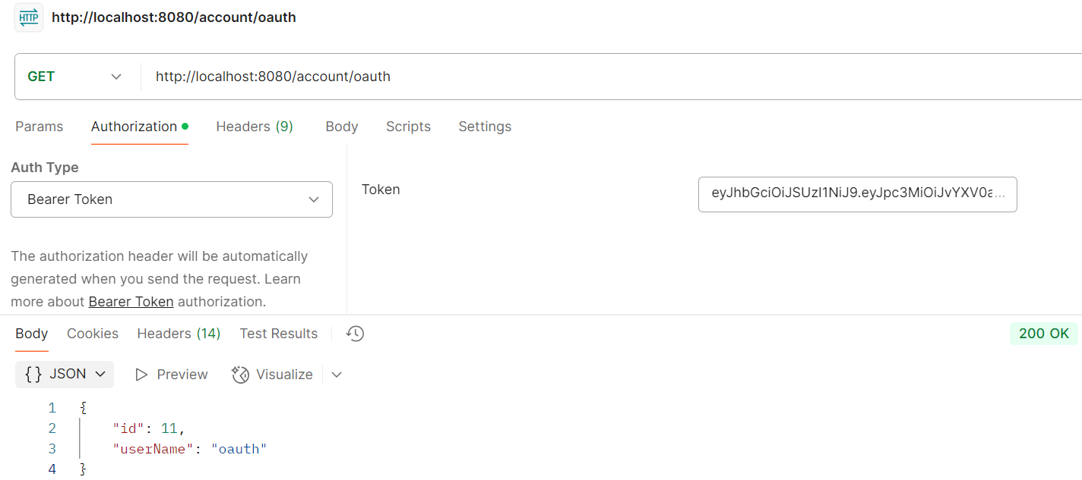Switch to the Params tab

click(x=39, y=126)
